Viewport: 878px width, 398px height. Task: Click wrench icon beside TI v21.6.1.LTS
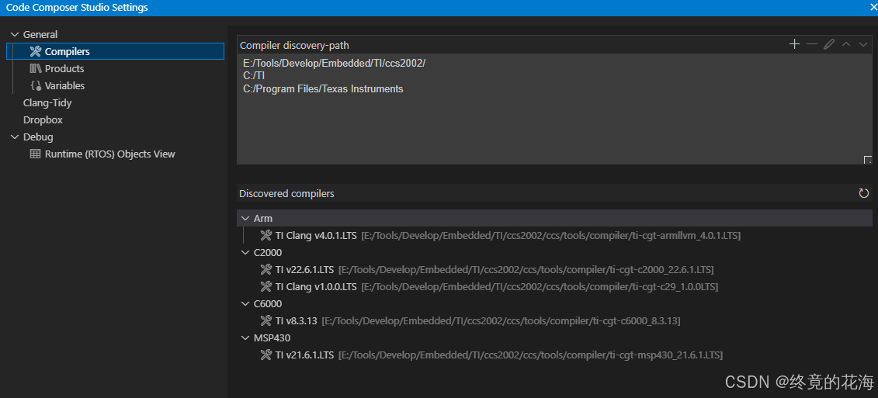click(x=266, y=355)
